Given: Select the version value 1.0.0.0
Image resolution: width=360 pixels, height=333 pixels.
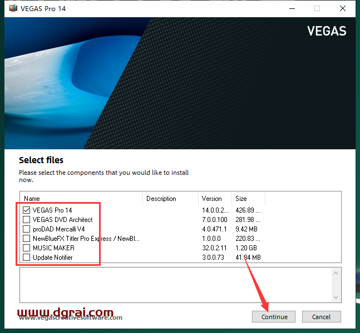Looking at the screenshot, I should point(211,239).
